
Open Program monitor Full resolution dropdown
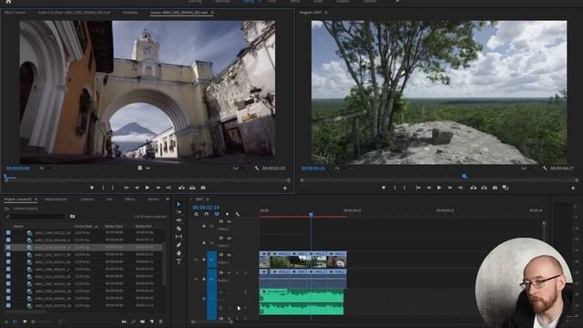pos(528,169)
